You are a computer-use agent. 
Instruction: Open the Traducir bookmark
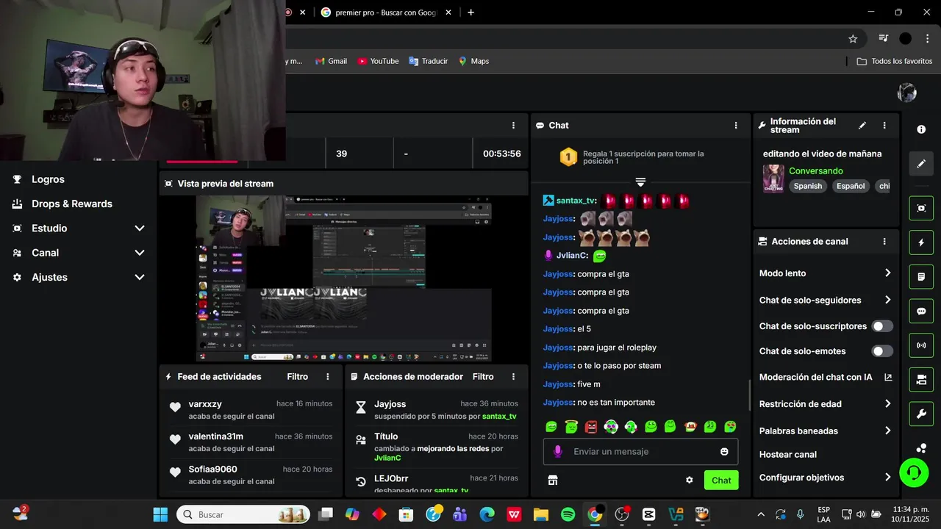coord(429,61)
